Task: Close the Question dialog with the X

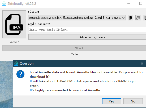Action: click(x=142, y=64)
